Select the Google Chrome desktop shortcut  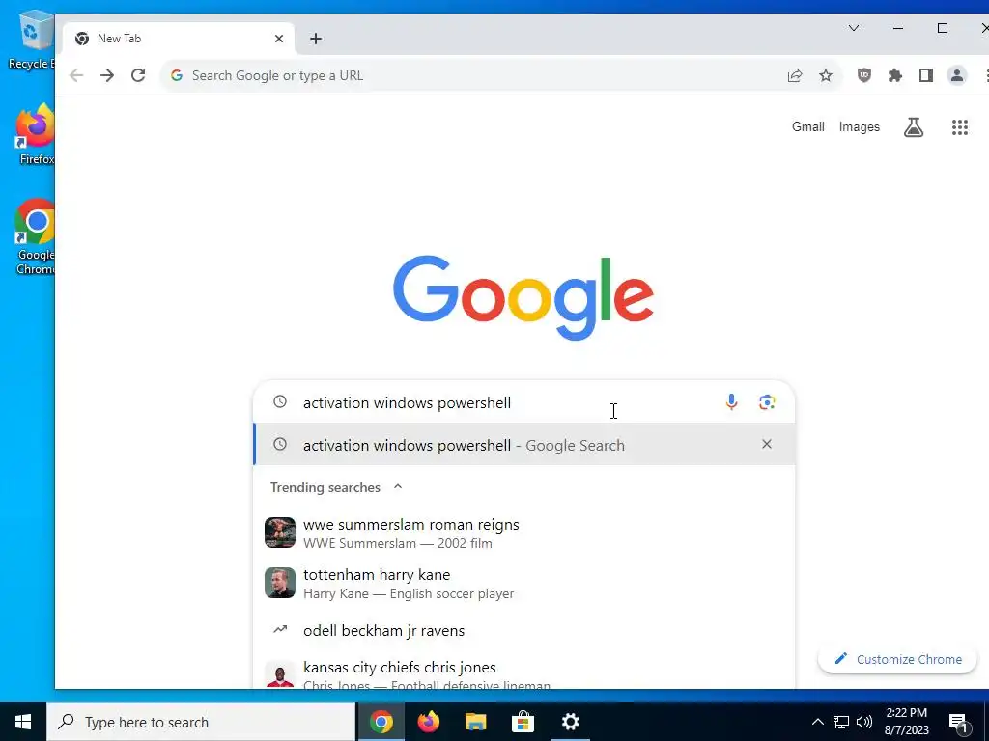(x=36, y=237)
